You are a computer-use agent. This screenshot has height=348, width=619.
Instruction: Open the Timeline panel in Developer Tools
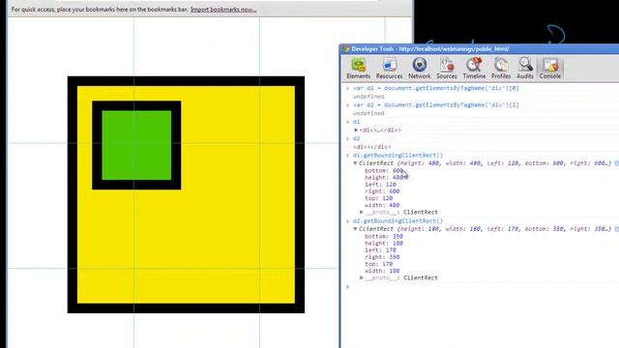tap(474, 69)
